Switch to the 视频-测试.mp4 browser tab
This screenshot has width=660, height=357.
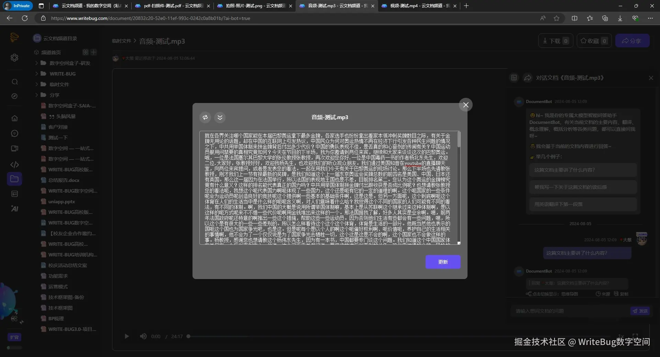[412, 6]
